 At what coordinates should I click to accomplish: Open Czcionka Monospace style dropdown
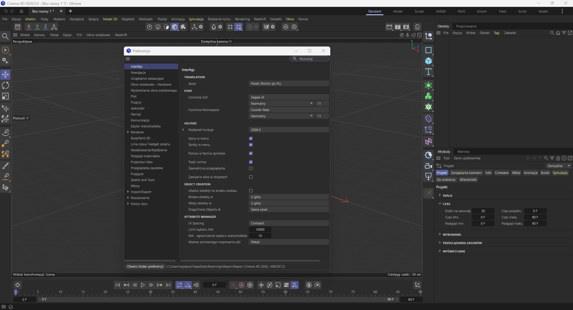point(281,116)
